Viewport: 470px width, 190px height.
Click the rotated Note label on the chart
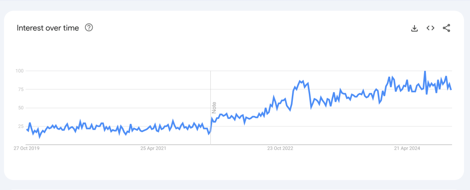pyautogui.click(x=214, y=107)
